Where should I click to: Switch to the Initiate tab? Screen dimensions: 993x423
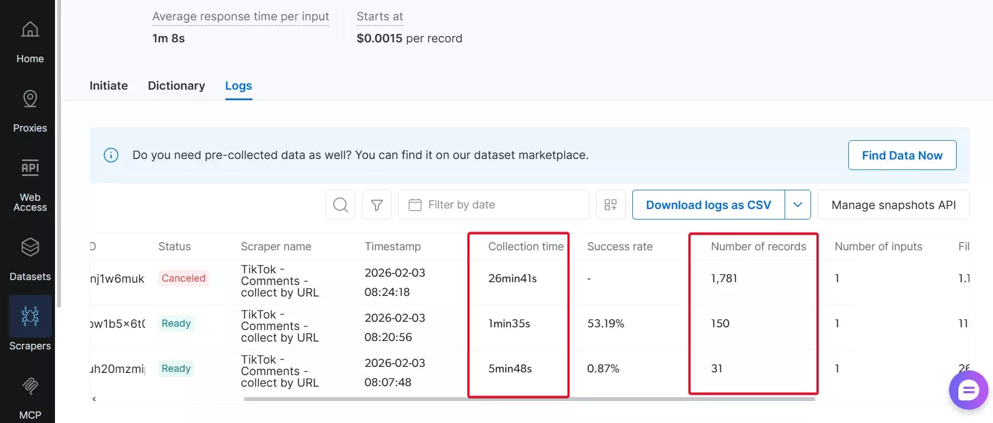click(108, 86)
